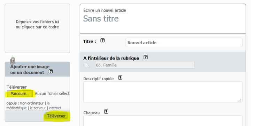
Task: Click the paperclip attachment icon
Action: pos(13,61)
